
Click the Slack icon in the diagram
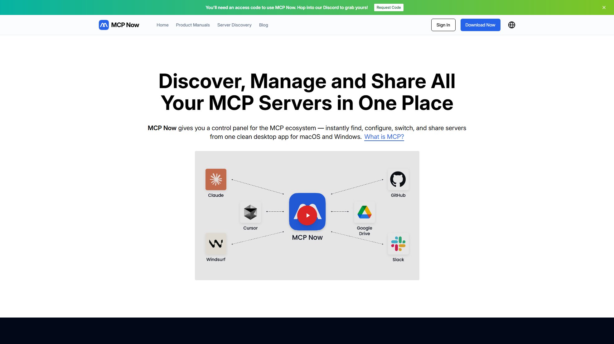click(x=398, y=243)
